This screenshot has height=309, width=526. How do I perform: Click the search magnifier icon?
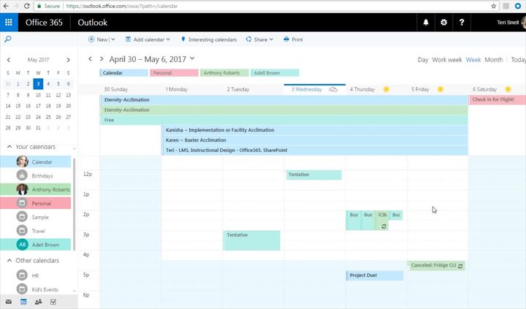tap(7, 39)
